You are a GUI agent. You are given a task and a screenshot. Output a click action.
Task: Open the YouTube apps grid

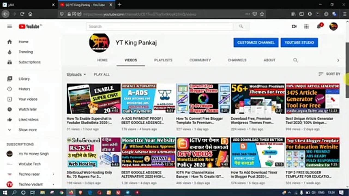click(x=306, y=26)
